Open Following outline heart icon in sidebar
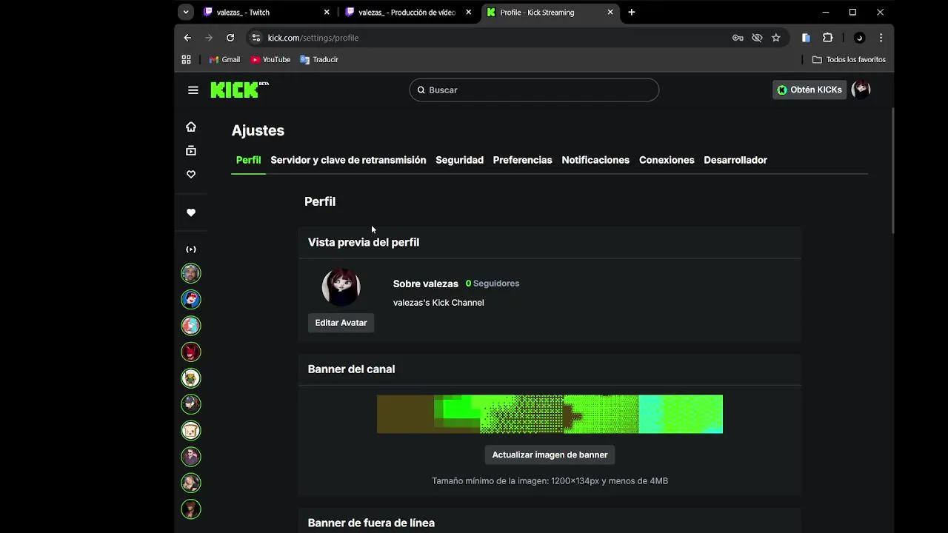The image size is (948, 533). [191, 175]
